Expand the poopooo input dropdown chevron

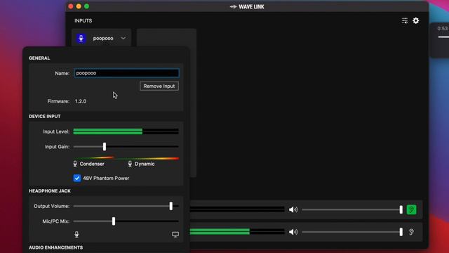123,38
